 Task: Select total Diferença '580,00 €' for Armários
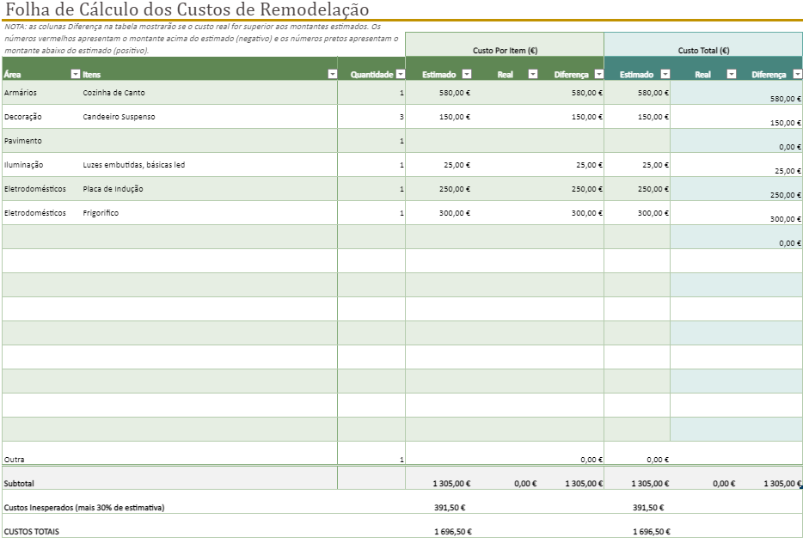point(786,99)
